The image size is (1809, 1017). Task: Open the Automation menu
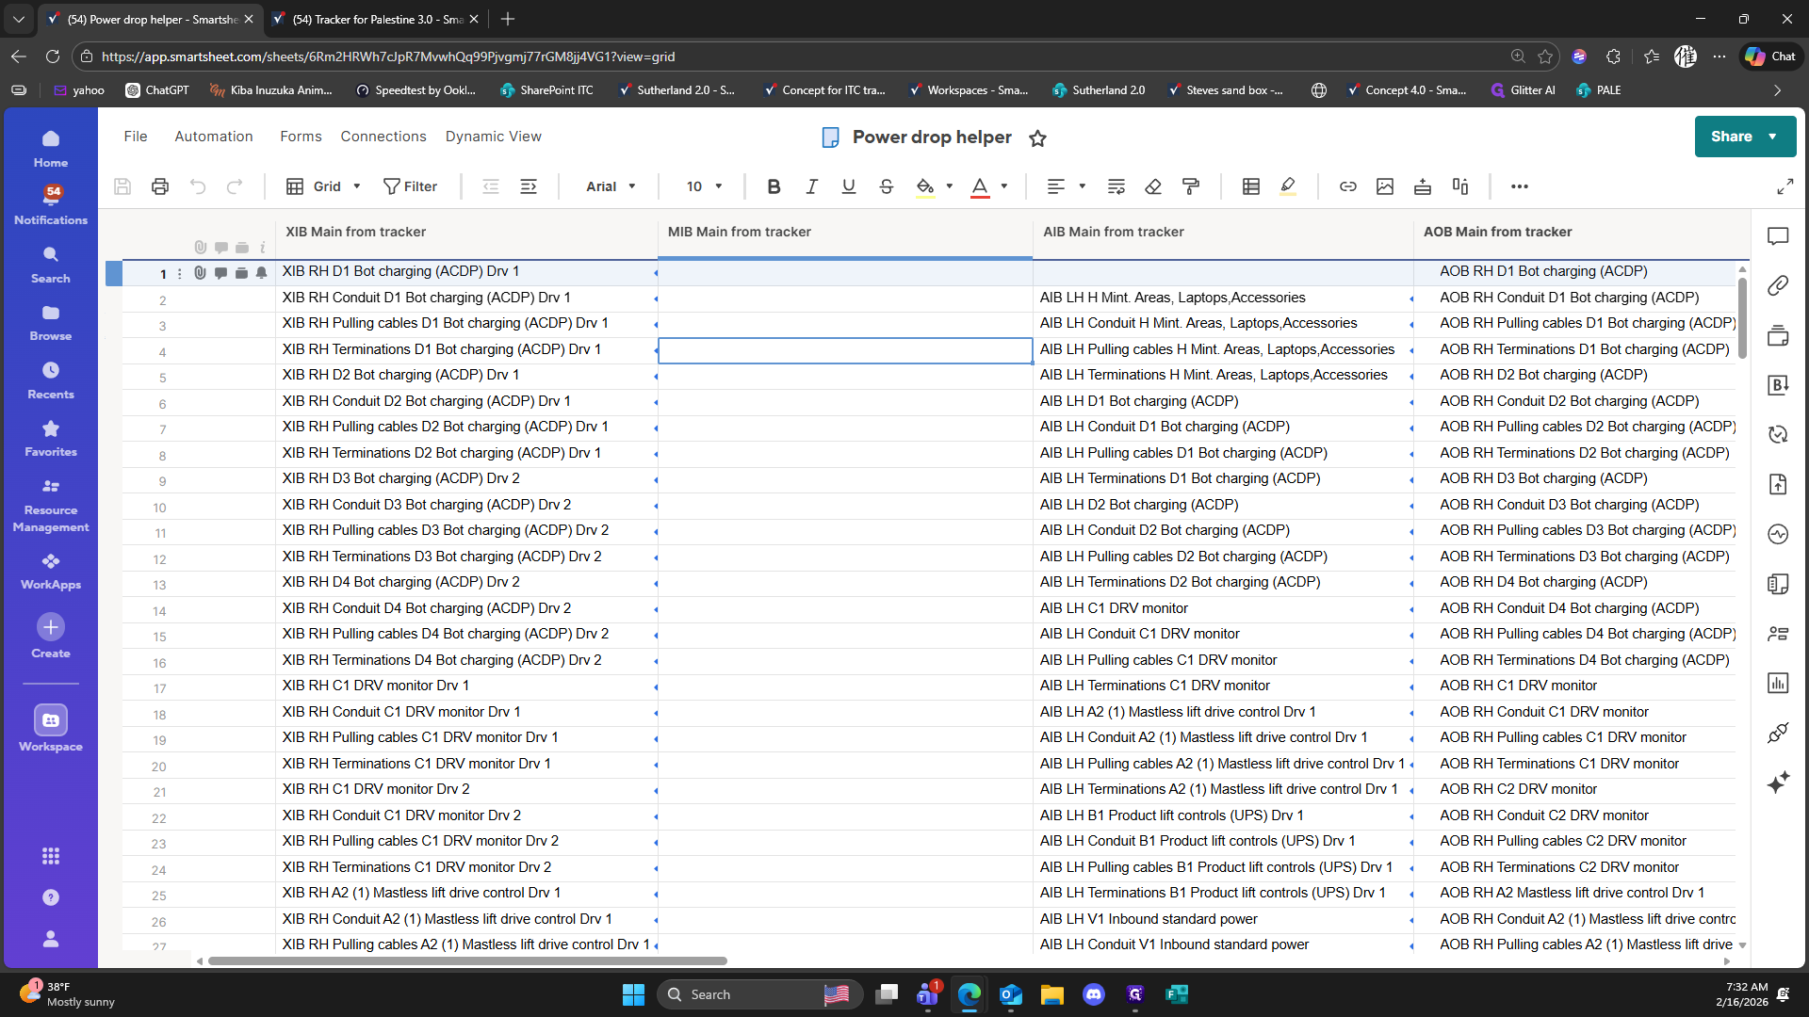(214, 137)
